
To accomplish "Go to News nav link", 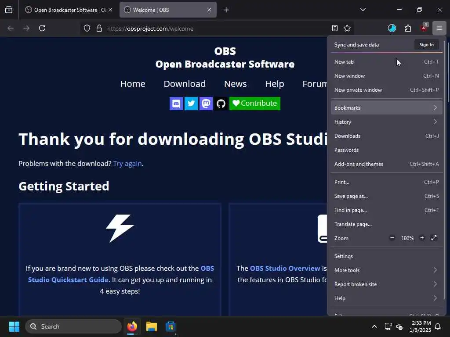I will 236,84.
